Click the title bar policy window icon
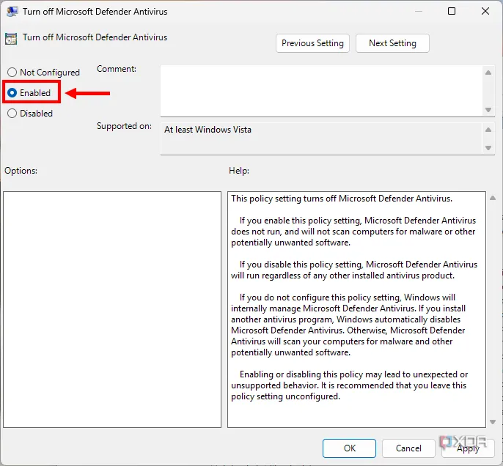 coord(12,12)
